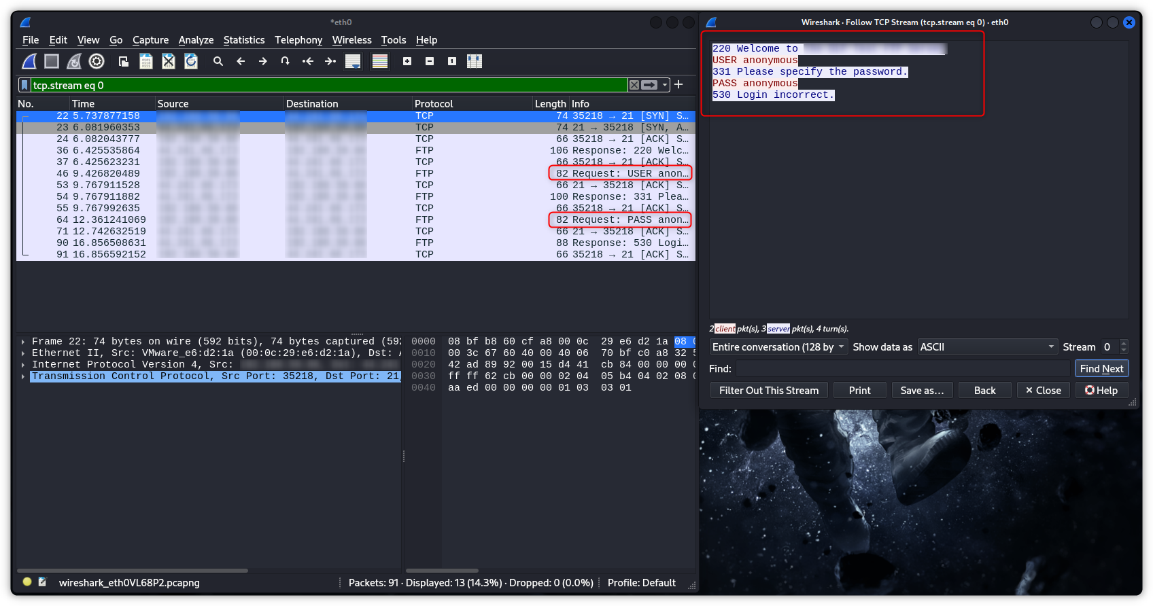Expand Ethernet II details tree

23,353
